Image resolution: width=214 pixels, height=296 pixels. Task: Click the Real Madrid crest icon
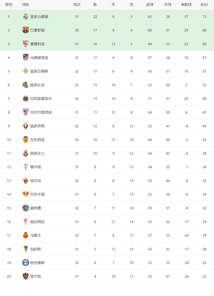click(26, 17)
